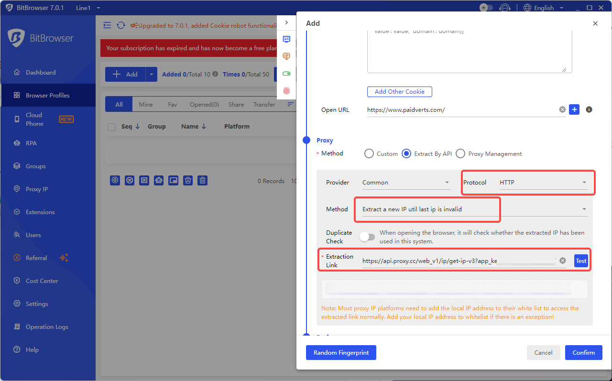The height and width of the screenshot is (381, 612).
Task: Select Extract By API radio button
Action: click(x=406, y=153)
